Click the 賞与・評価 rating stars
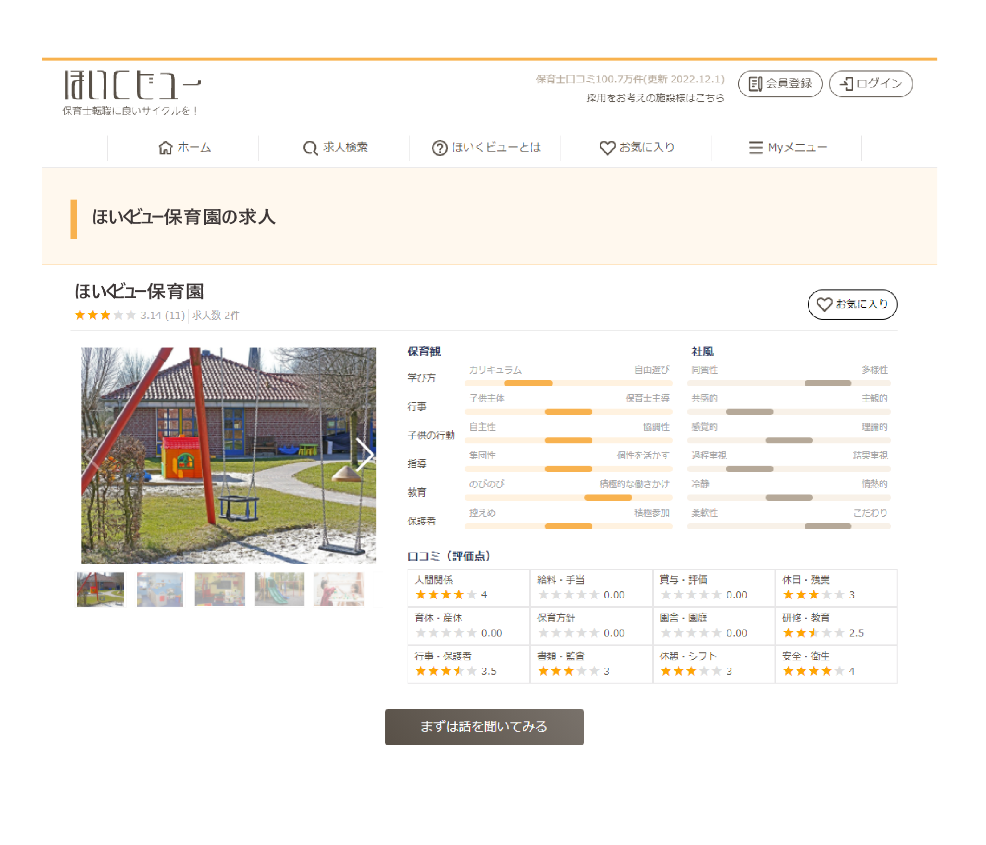 point(691,595)
